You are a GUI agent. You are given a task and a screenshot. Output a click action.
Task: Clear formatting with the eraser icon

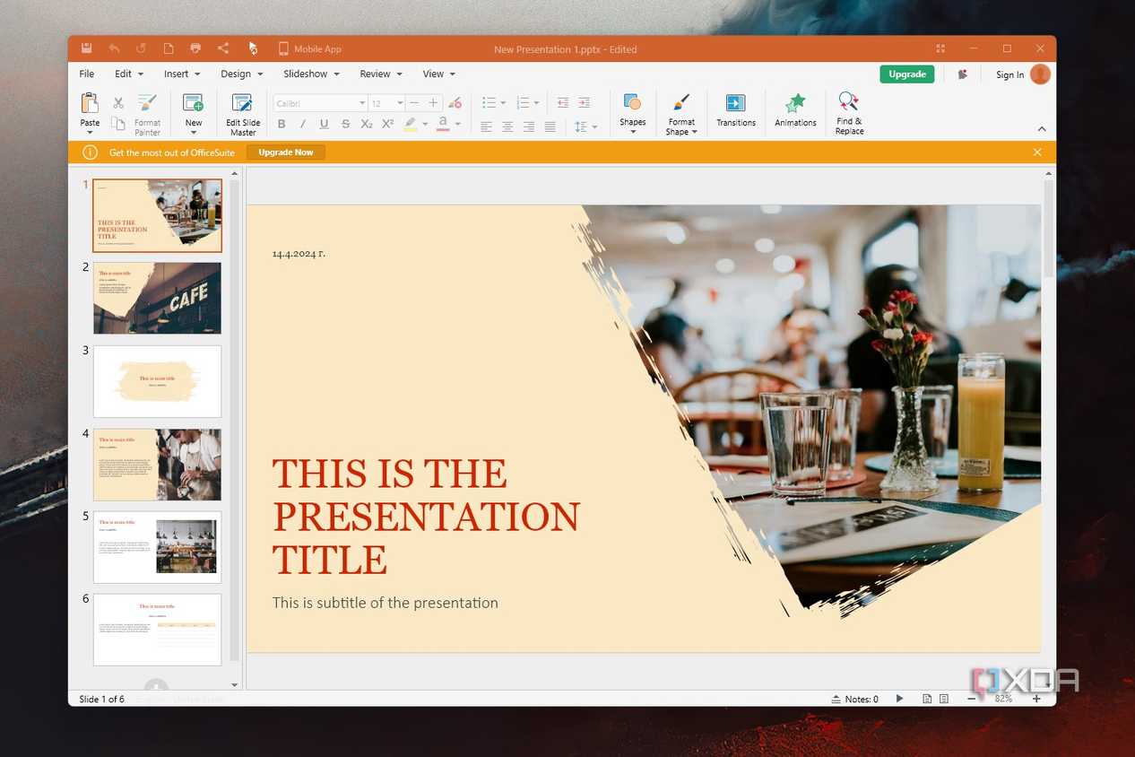(455, 103)
